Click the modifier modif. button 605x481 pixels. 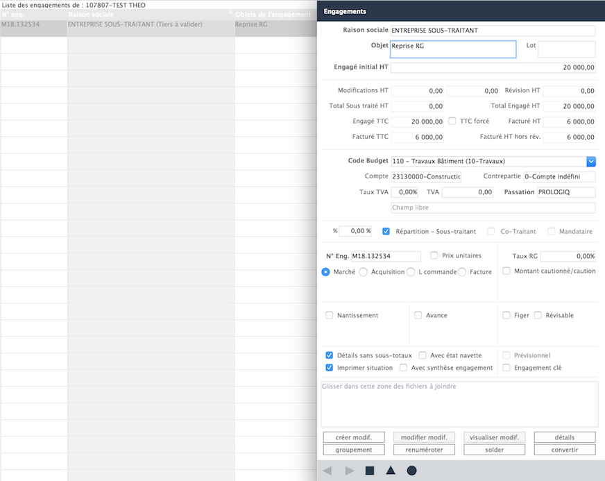tap(424, 437)
